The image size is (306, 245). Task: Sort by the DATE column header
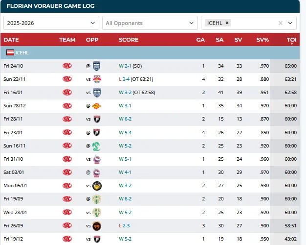coord(11,40)
